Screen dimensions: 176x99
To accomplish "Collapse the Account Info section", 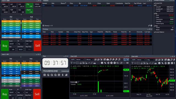I will coord(155,3).
